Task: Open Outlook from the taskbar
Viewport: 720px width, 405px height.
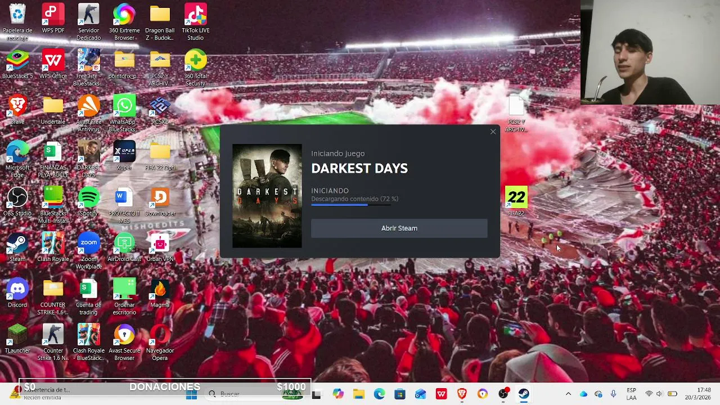Action: click(x=421, y=394)
